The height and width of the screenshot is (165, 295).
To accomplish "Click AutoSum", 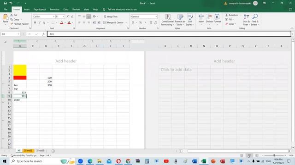I will 232,15.
